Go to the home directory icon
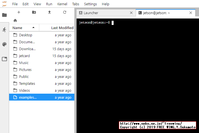Image resolution: width=199 pixels, height=133 pixels. click(x=15, y=21)
